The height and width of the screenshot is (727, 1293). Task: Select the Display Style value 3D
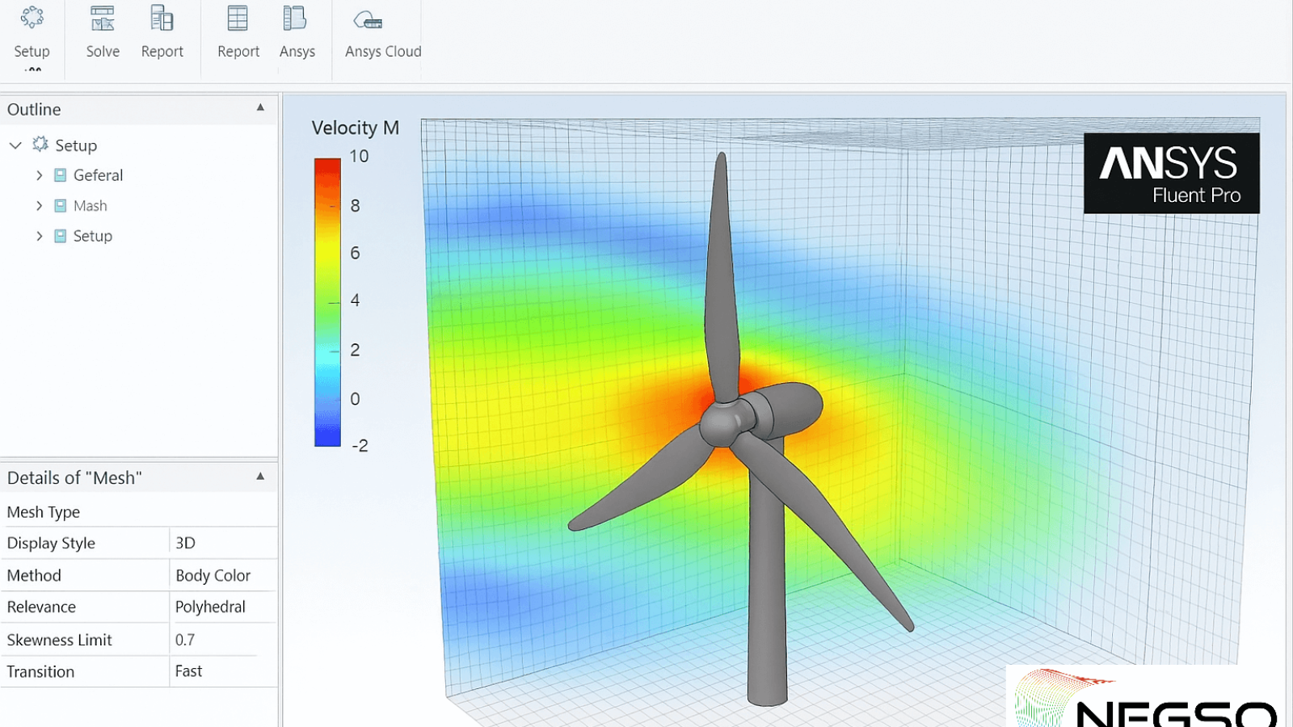pos(186,543)
